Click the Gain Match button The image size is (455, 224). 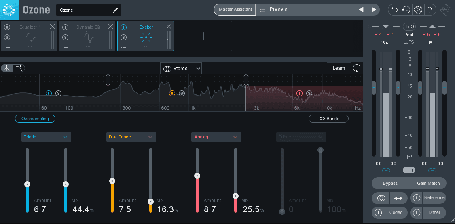coord(428,183)
